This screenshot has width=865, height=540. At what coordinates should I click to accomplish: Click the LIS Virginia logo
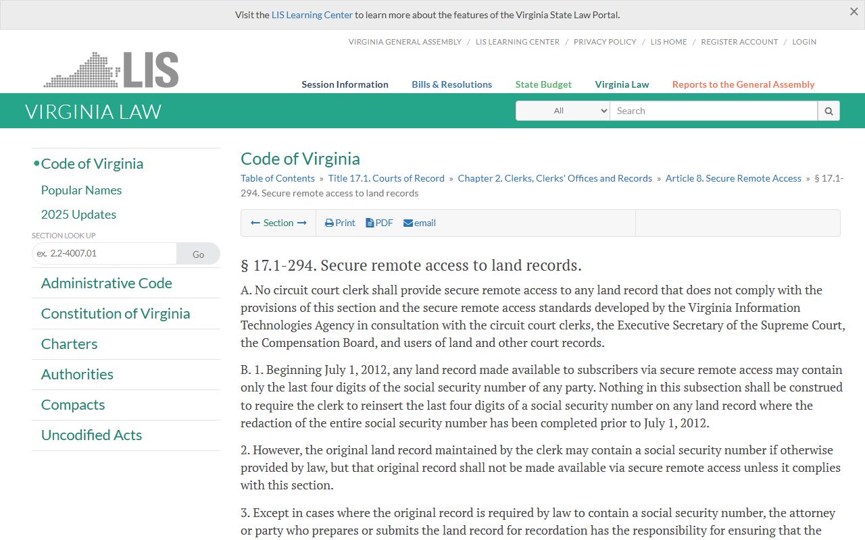pyautogui.click(x=112, y=70)
